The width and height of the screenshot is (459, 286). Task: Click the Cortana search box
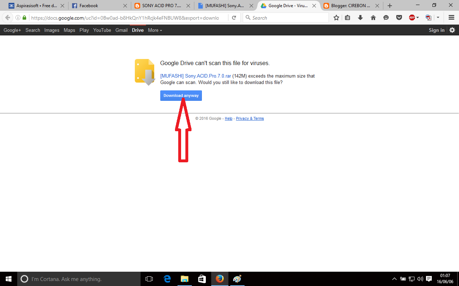[x=79, y=279]
